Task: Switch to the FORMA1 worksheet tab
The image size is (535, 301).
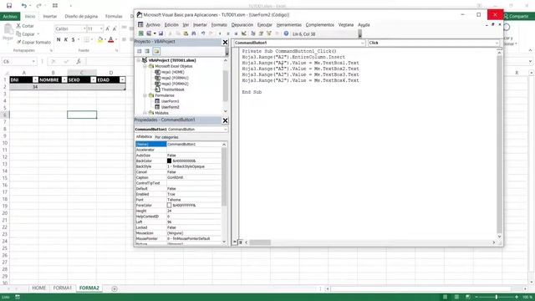Action: coord(63,288)
